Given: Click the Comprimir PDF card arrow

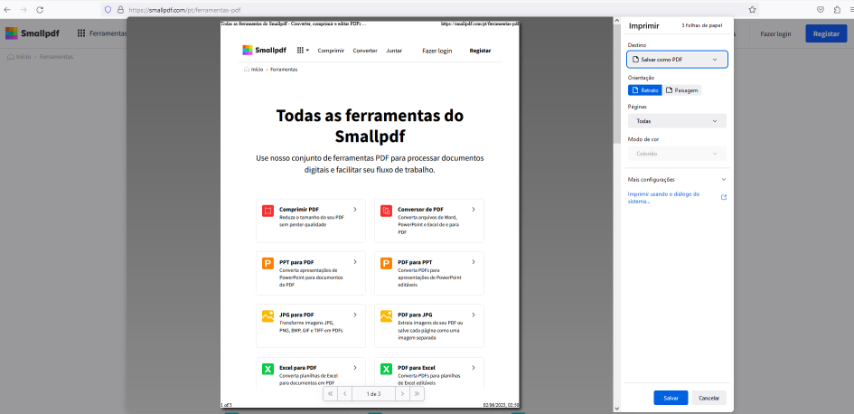Looking at the screenshot, I should click(x=355, y=209).
